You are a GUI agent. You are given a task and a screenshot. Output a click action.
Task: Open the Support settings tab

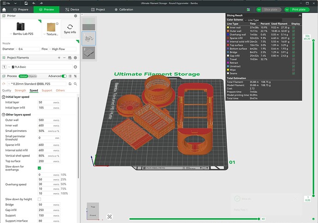tap(47, 91)
